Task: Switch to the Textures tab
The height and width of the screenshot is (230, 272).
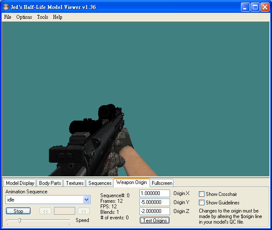Action: click(x=75, y=183)
